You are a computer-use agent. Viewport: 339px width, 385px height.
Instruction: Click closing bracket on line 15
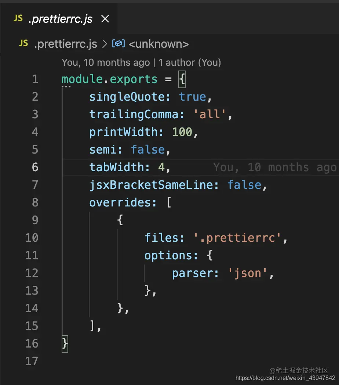pos(92,326)
